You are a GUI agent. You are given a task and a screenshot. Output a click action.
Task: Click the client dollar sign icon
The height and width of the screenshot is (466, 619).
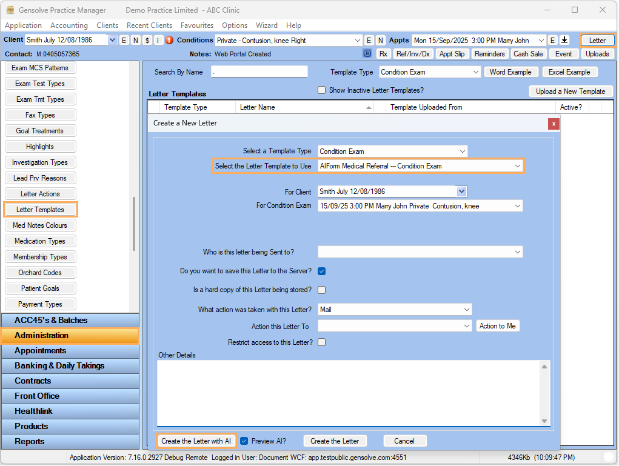click(x=147, y=41)
